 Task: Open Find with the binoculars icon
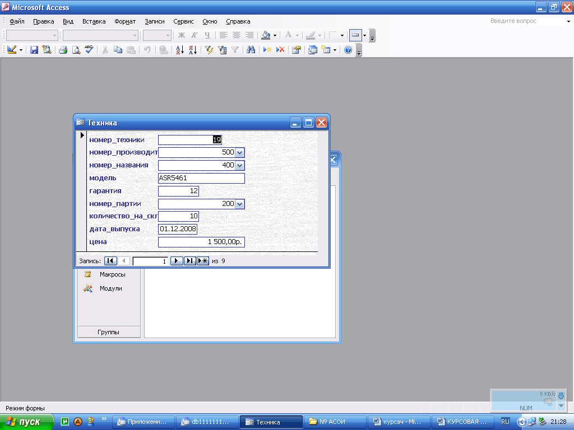tap(251, 50)
